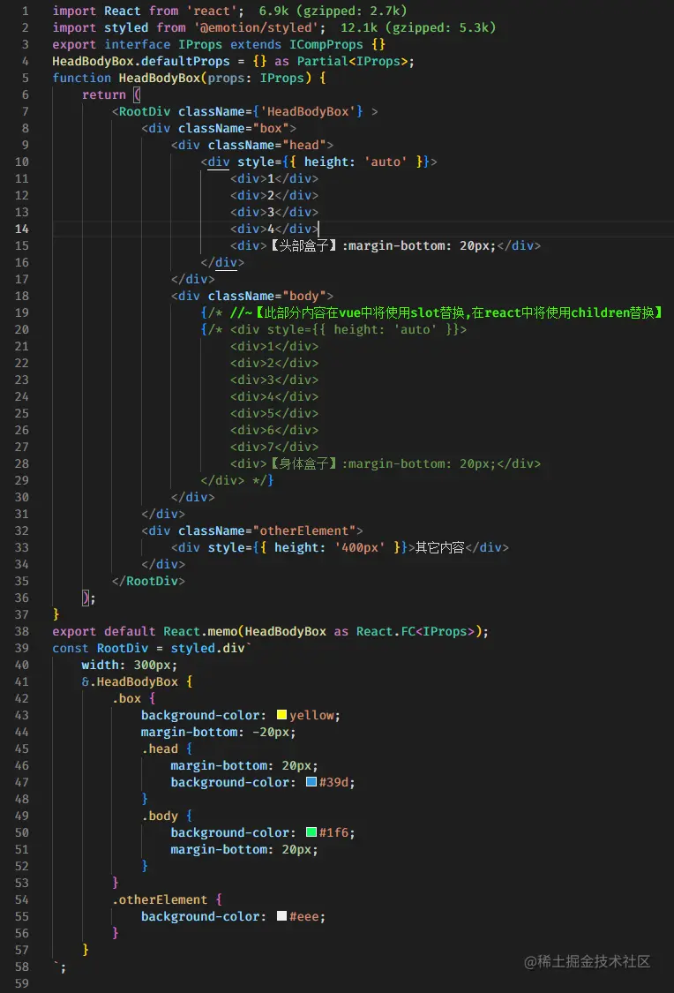Click function name 'HeadBodyBox' on line 5
Image resolution: width=674 pixels, height=993 pixels.
[160, 78]
